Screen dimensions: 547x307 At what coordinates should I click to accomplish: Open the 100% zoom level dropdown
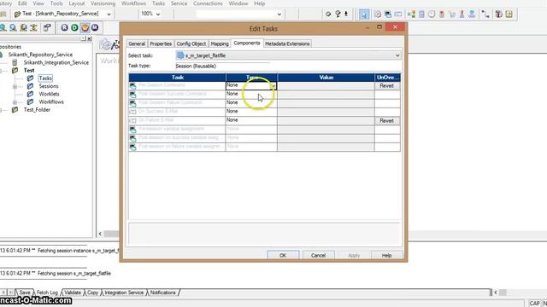(157, 14)
